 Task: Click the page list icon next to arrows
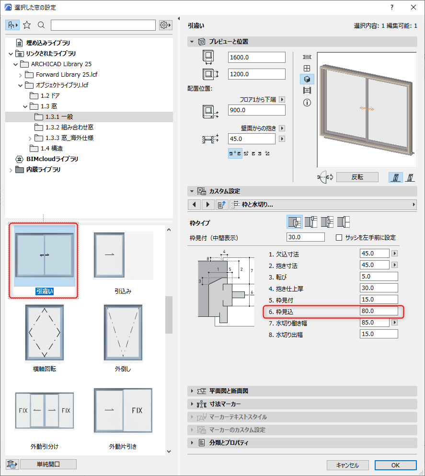222,205
